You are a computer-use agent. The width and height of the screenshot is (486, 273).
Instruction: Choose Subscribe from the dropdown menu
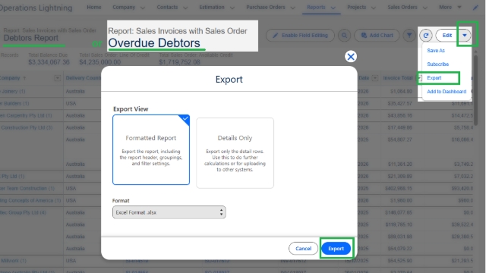437,64
